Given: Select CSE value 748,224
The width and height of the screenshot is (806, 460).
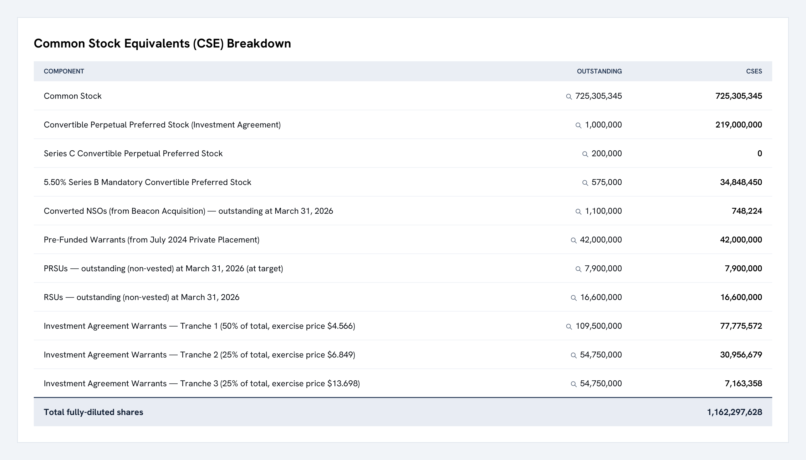Looking at the screenshot, I should [x=747, y=211].
